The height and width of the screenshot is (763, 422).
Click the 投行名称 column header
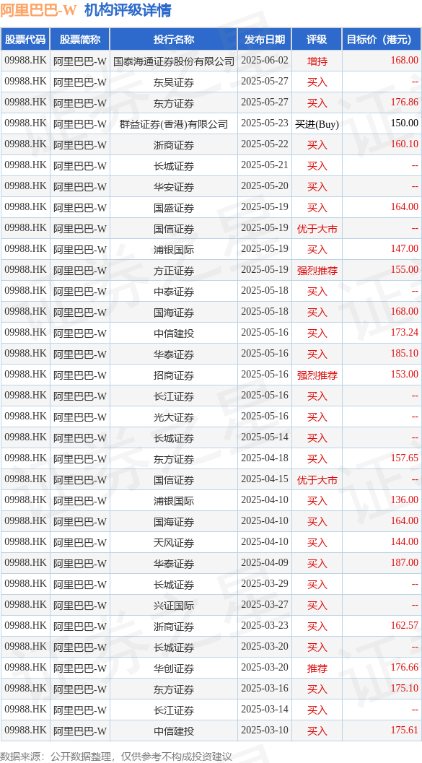174,40
